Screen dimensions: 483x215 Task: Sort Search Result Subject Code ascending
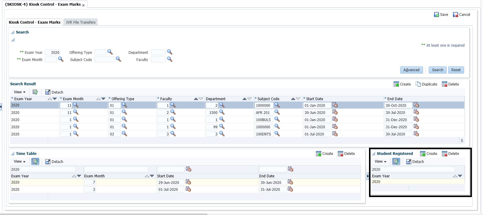[293, 99]
